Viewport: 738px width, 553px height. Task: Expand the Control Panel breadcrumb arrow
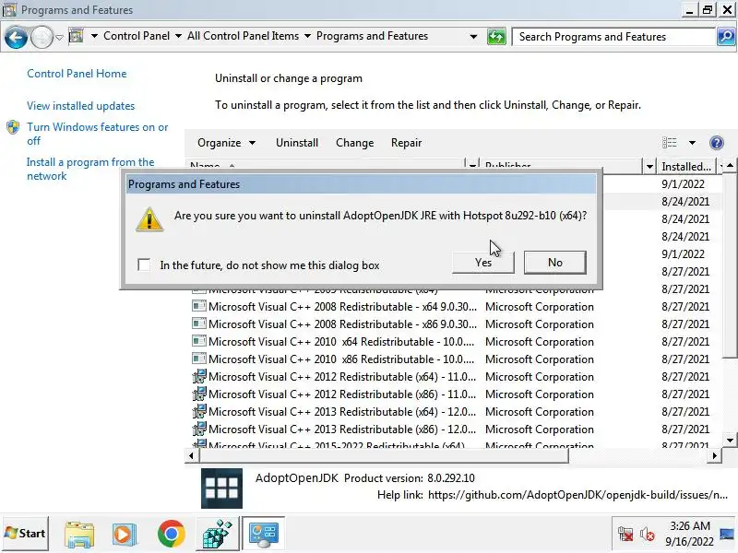[x=178, y=36]
